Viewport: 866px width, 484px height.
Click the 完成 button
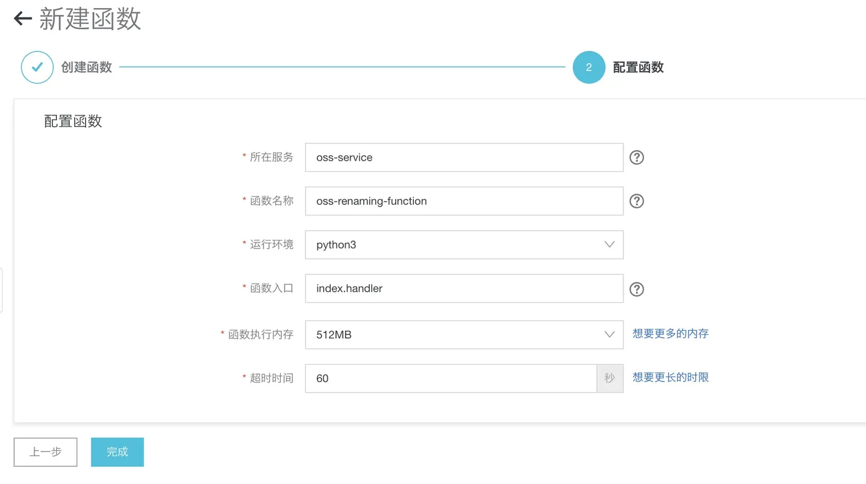118,452
